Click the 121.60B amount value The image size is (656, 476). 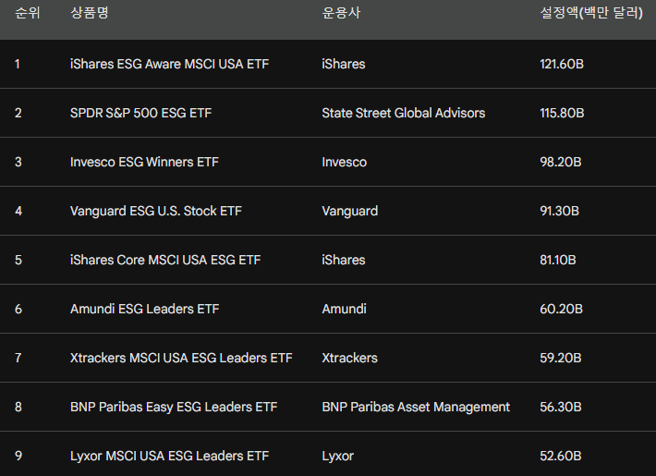(x=562, y=64)
